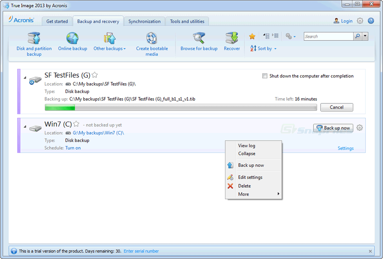The width and height of the screenshot is (383, 259).
Task: Dismiss the trial version notice bar
Action: pyautogui.click(x=370, y=251)
